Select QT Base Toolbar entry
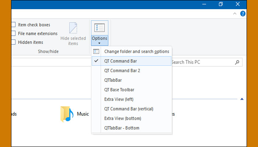 [x=119, y=90]
